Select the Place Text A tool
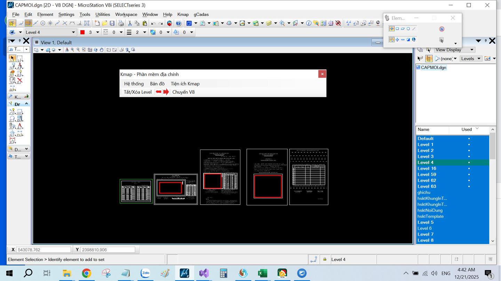The image size is (501, 281). pyautogui.click(x=20, y=126)
